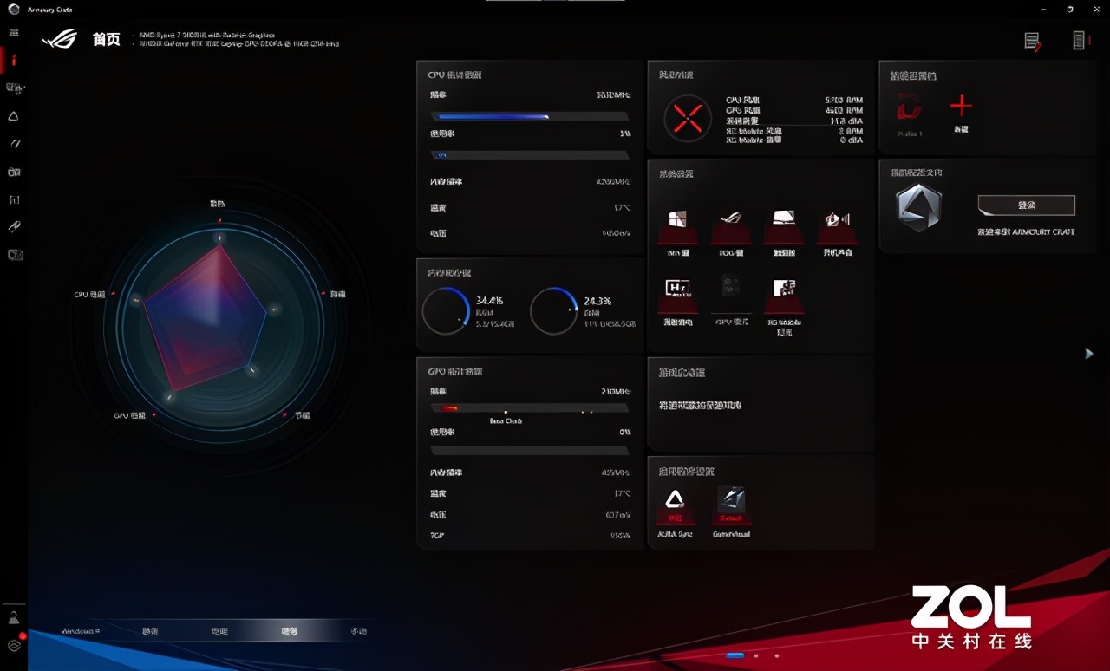
Task: Click the hexagonal Armoury Crate account badge
Action: click(918, 208)
